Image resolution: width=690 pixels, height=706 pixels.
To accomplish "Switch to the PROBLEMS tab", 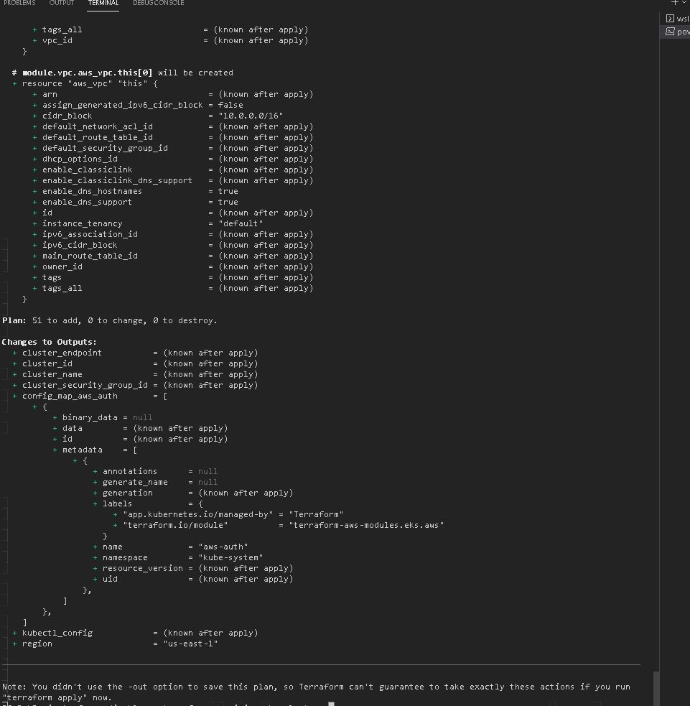I will coord(19,3).
